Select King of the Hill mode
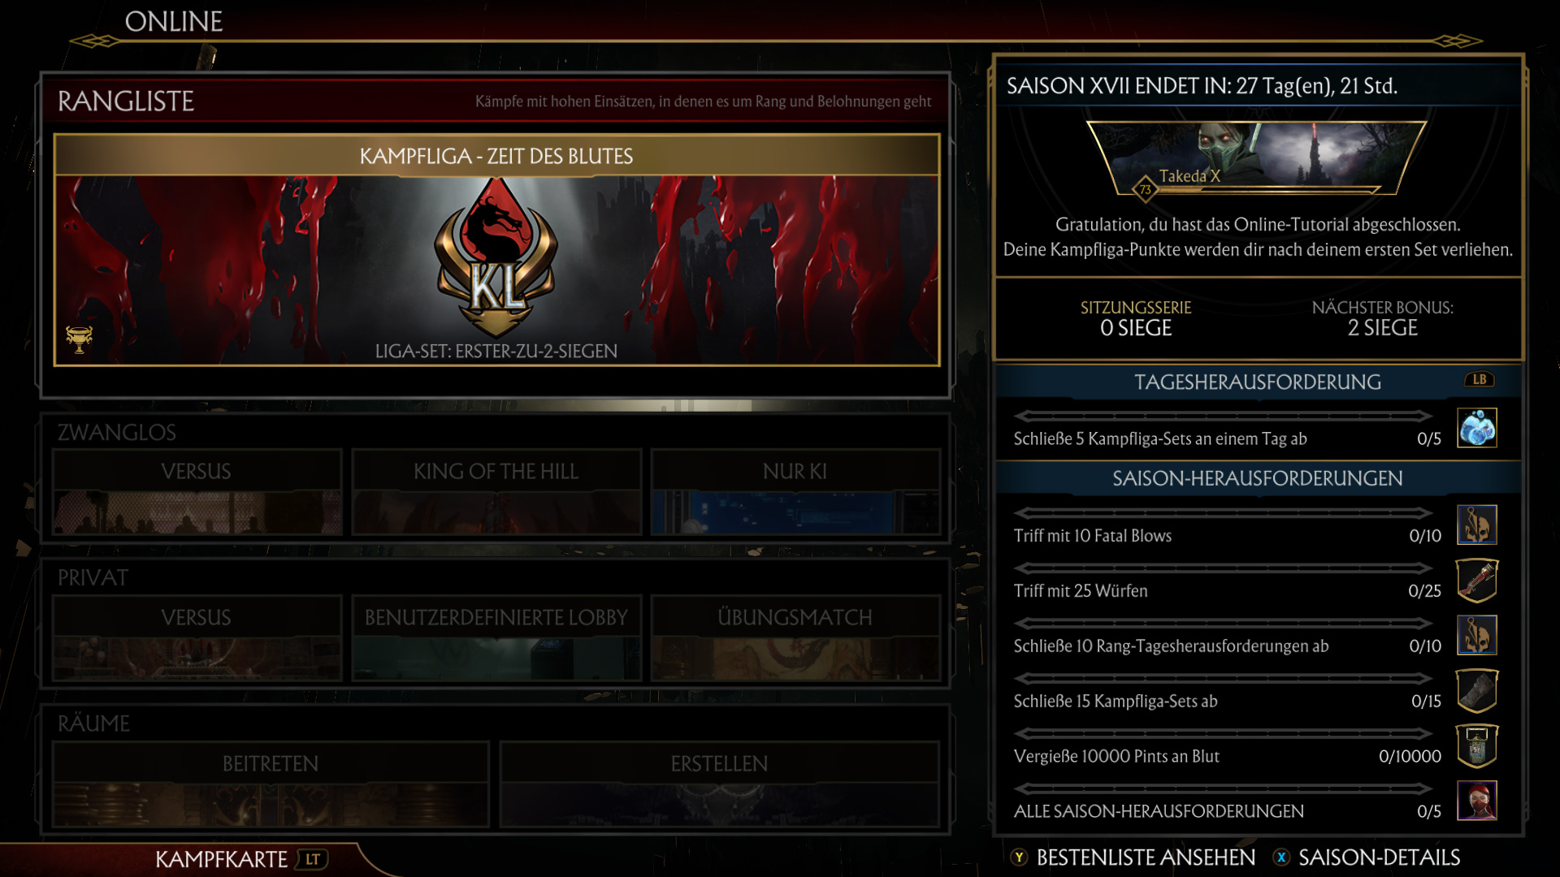The height and width of the screenshot is (877, 1560). (496, 492)
